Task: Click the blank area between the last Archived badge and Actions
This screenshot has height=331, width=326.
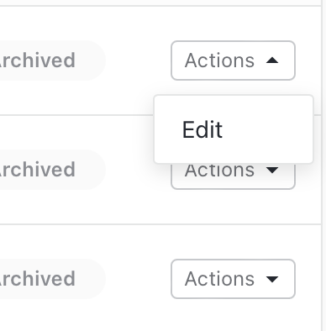Action: tap(139, 279)
